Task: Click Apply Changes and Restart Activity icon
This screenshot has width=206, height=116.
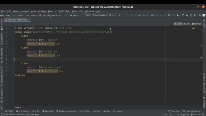Action: (x=124, y=15)
